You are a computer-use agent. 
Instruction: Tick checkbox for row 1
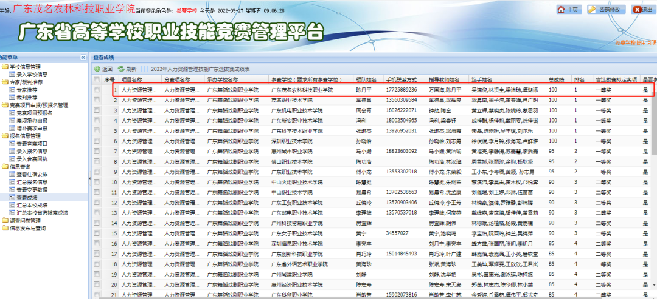tap(97, 90)
